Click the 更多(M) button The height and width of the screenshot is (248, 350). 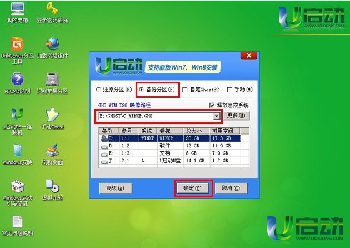click(236, 116)
